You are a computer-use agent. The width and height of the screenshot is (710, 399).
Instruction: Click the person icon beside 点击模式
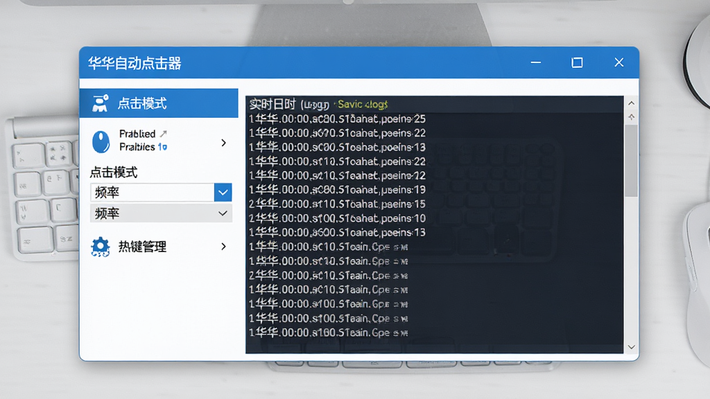tap(100, 103)
